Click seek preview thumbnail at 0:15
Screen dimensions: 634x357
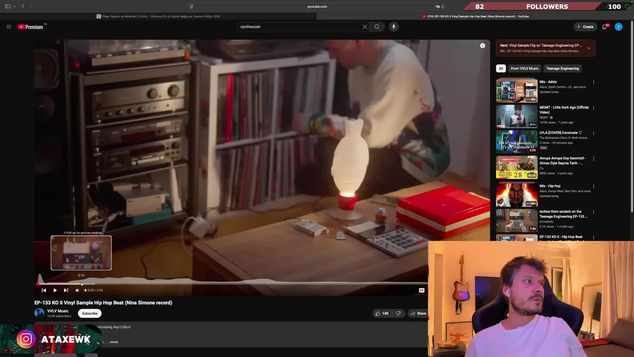coord(81,253)
